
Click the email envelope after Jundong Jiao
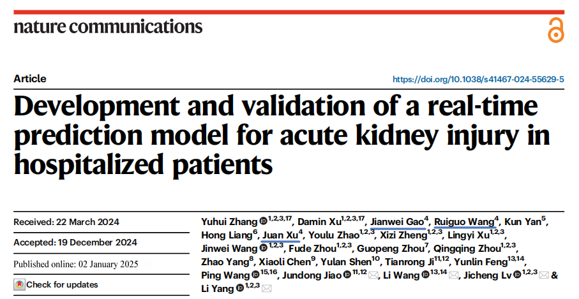click(x=373, y=275)
